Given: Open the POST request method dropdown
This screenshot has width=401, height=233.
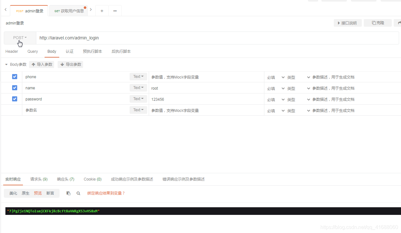Looking at the screenshot, I should tap(20, 38).
